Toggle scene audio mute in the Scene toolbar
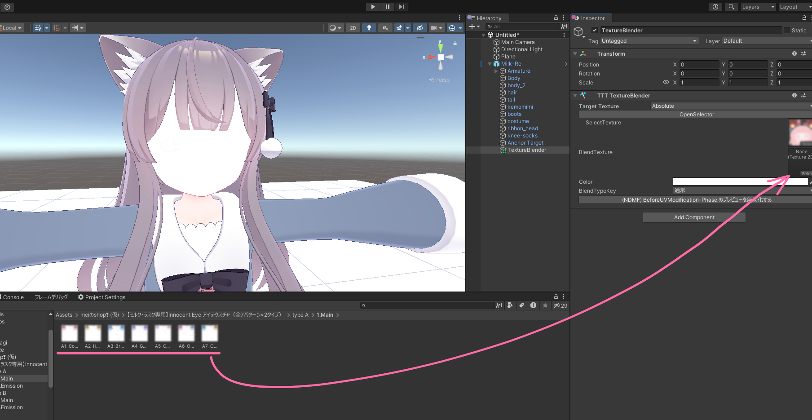Screen dimensions: 812x420 pos(385,27)
